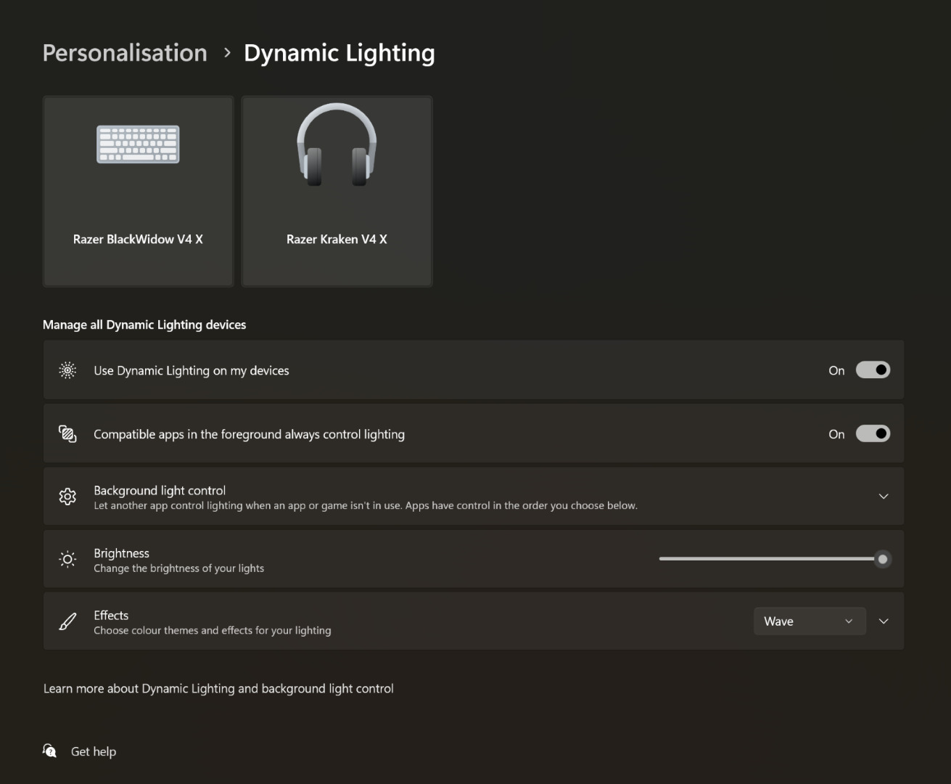The width and height of the screenshot is (951, 784).
Task: Select the Razer BlackWidow V4 X device name
Action: (x=138, y=239)
